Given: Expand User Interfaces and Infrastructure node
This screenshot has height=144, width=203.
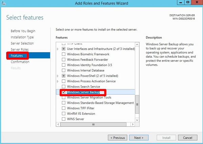Looking at the screenshot, I should (58, 49).
